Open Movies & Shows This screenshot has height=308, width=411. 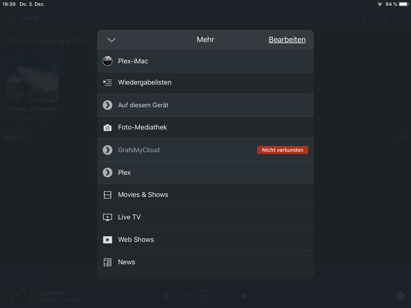pos(205,195)
